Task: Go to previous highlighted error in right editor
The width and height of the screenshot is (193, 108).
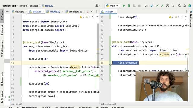Action: pos(182,17)
